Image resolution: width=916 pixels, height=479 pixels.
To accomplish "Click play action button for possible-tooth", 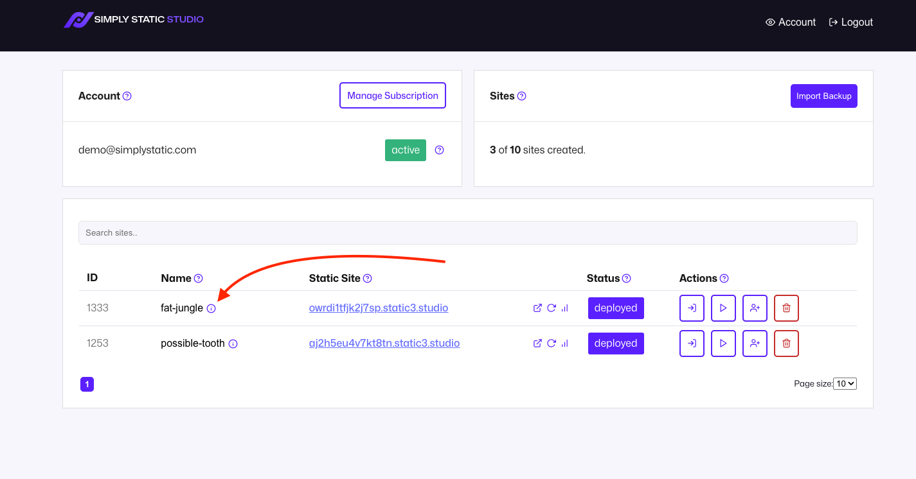I will coord(723,344).
